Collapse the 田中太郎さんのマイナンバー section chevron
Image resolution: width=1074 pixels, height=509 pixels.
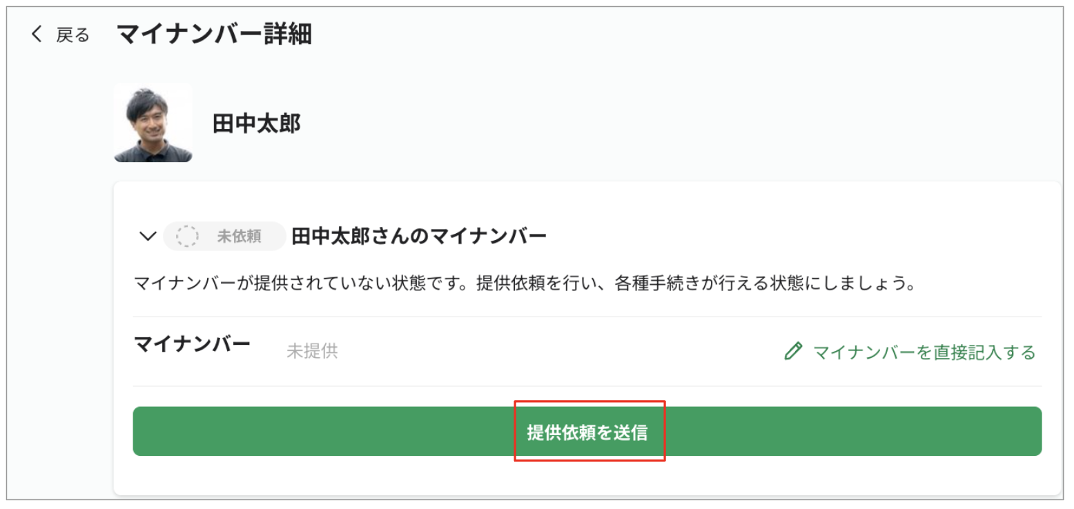coord(148,237)
